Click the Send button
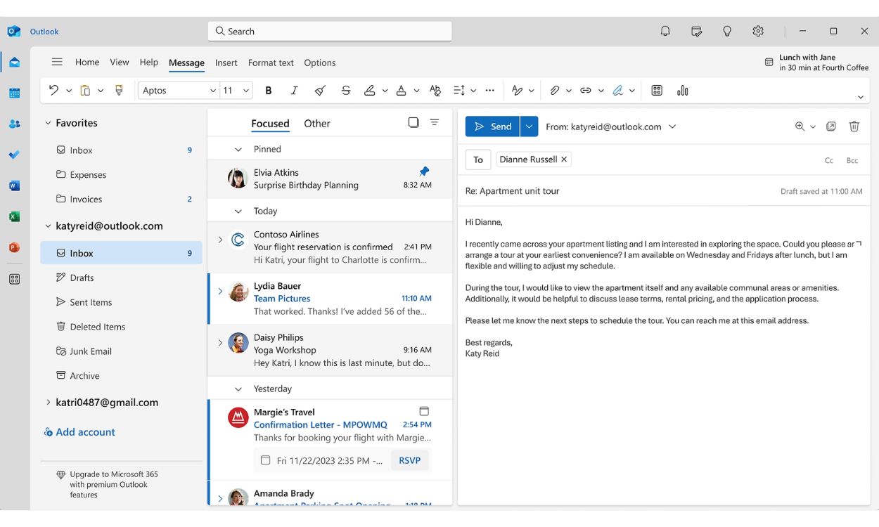The image size is (879, 527). (492, 126)
